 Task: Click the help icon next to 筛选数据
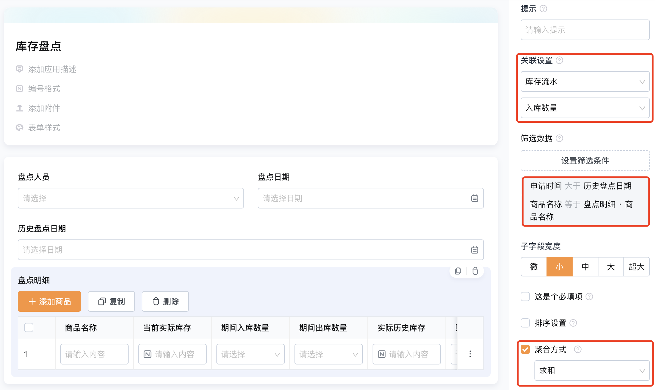pyautogui.click(x=559, y=138)
